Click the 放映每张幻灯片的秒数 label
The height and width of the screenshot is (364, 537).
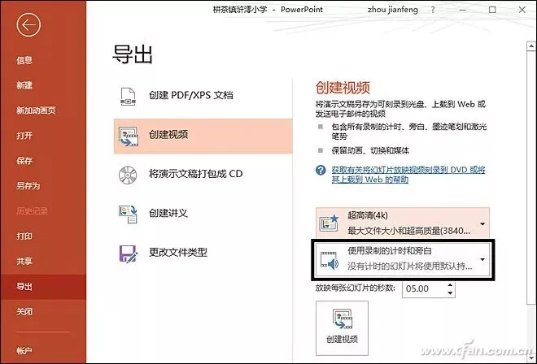point(355,288)
